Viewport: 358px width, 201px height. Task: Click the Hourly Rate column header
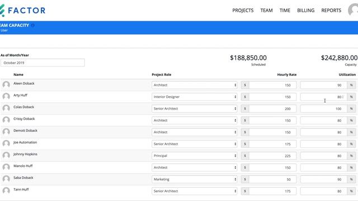287,74
